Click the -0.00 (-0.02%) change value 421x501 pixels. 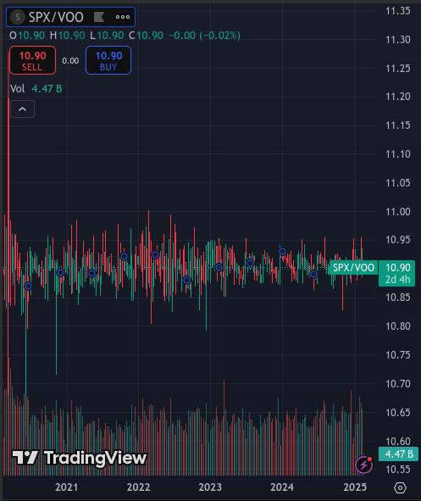[204, 36]
